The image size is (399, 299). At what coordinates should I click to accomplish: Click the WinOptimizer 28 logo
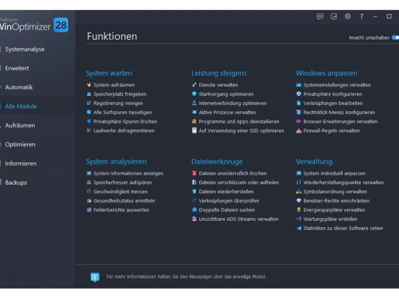[34, 25]
